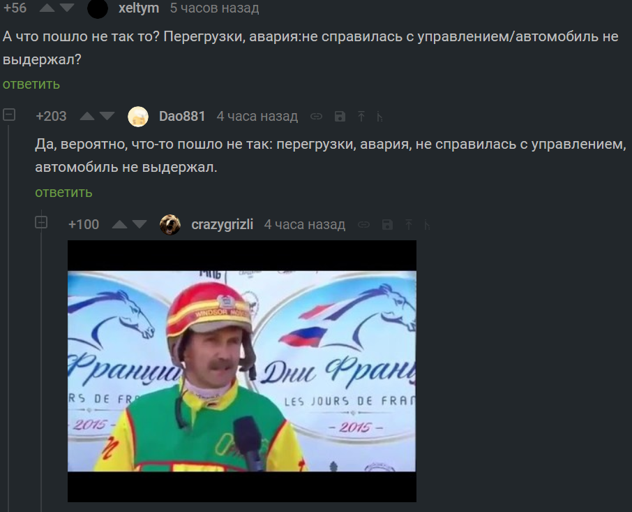Image resolution: width=632 pixels, height=512 pixels.
Task: Save Dao881's comment with the floppy icon
Action: pyautogui.click(x=340, y=117)
